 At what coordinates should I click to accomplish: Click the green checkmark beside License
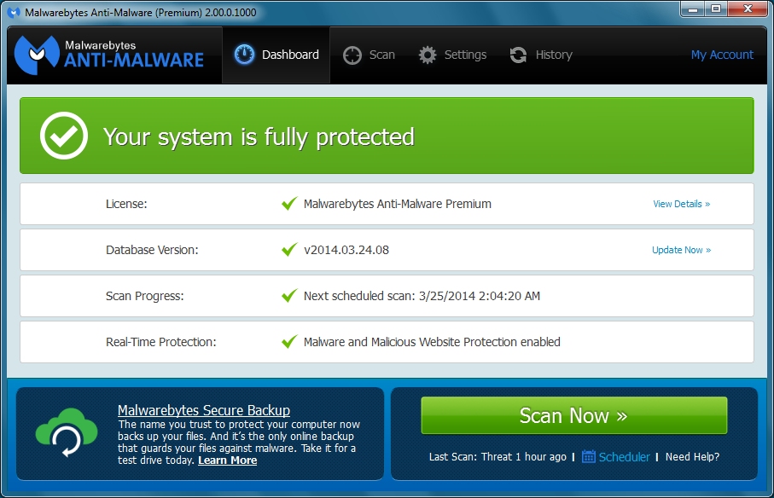(x=289, y=203)
